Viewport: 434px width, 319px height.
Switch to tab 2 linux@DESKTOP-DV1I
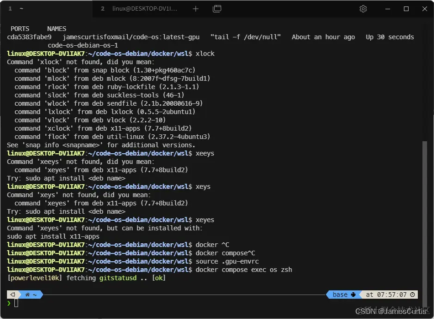[x=140, y=9]
